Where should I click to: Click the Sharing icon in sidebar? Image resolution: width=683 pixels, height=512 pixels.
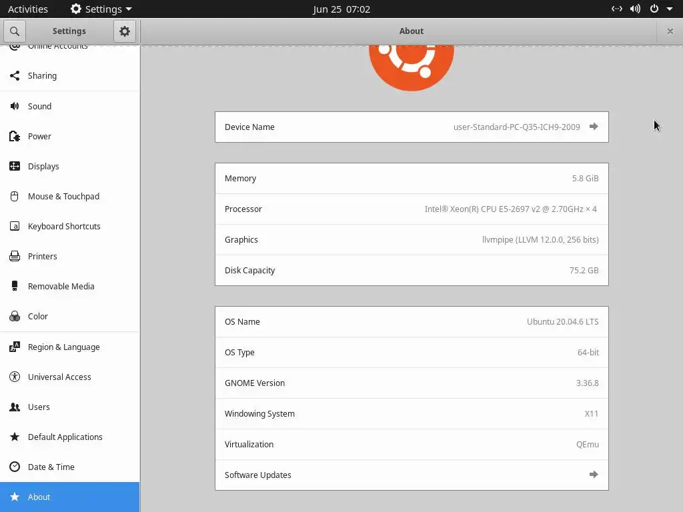click(15, 76)
